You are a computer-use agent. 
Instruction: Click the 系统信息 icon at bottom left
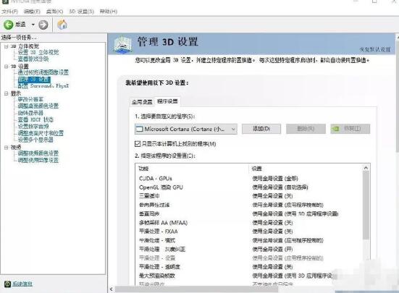8,284
